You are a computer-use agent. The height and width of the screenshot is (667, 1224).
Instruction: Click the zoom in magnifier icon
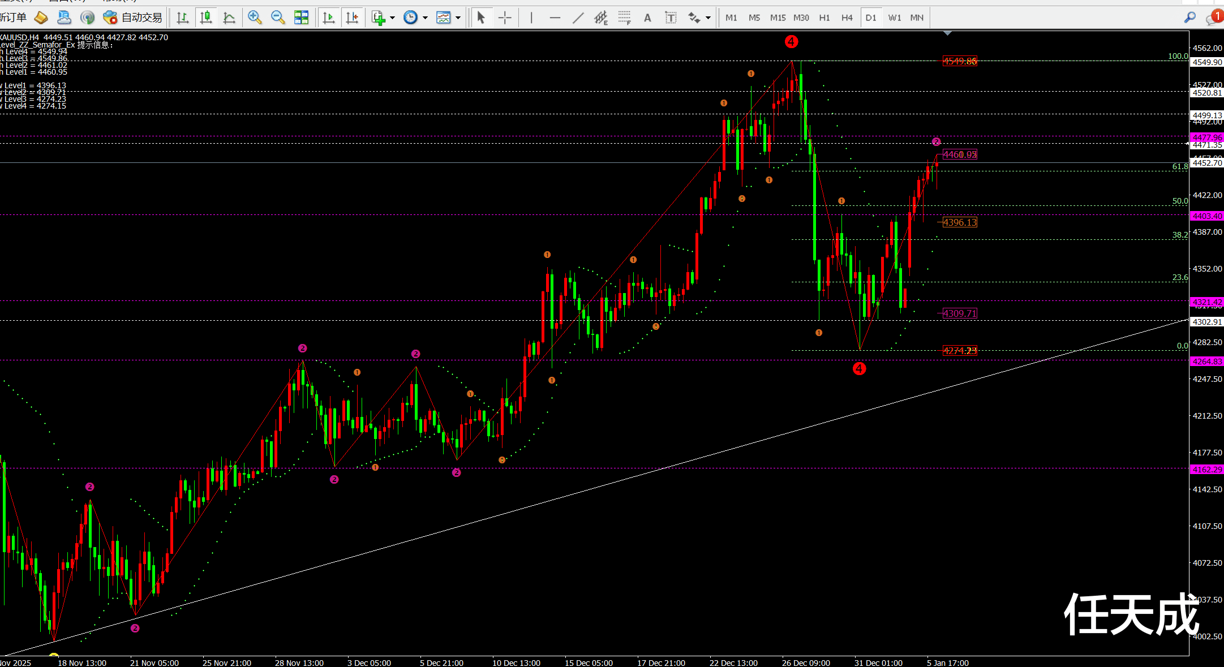[x=254, y=18]
